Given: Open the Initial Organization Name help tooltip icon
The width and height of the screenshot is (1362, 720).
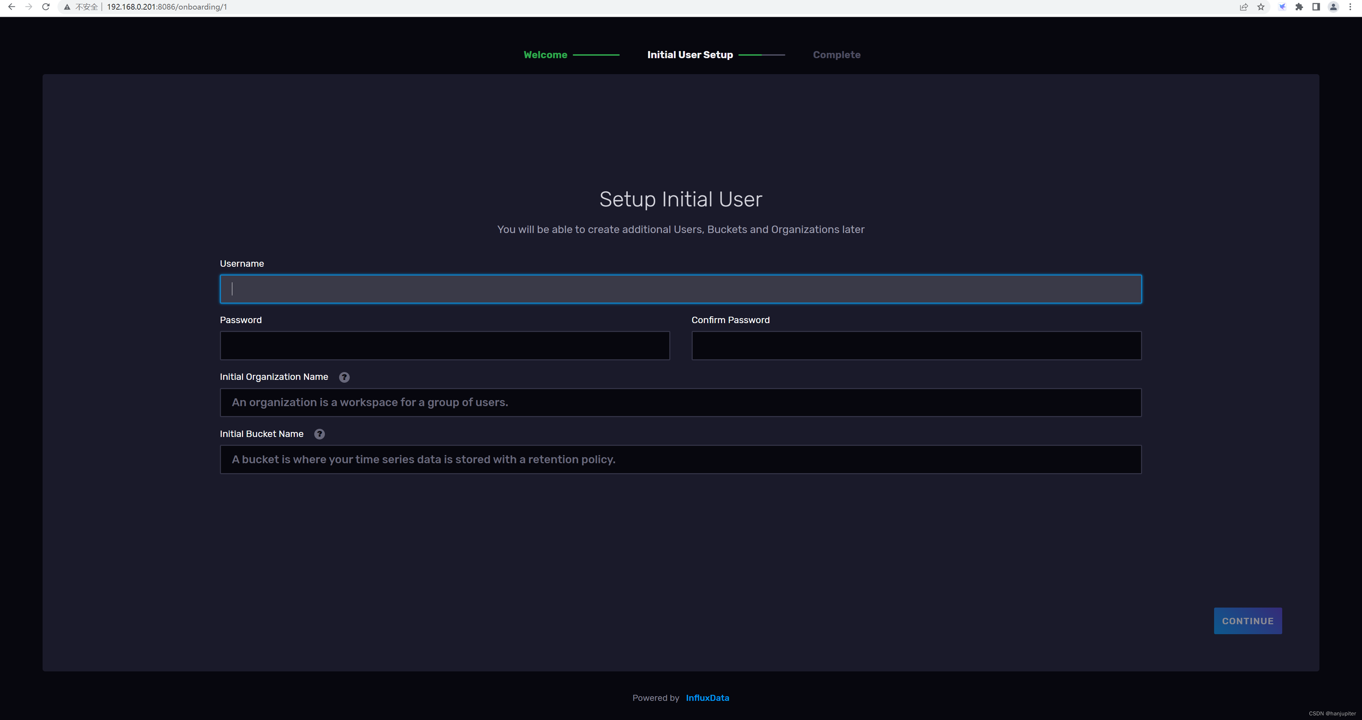Looking at the screenshot, I should click(x=344, y=377).
